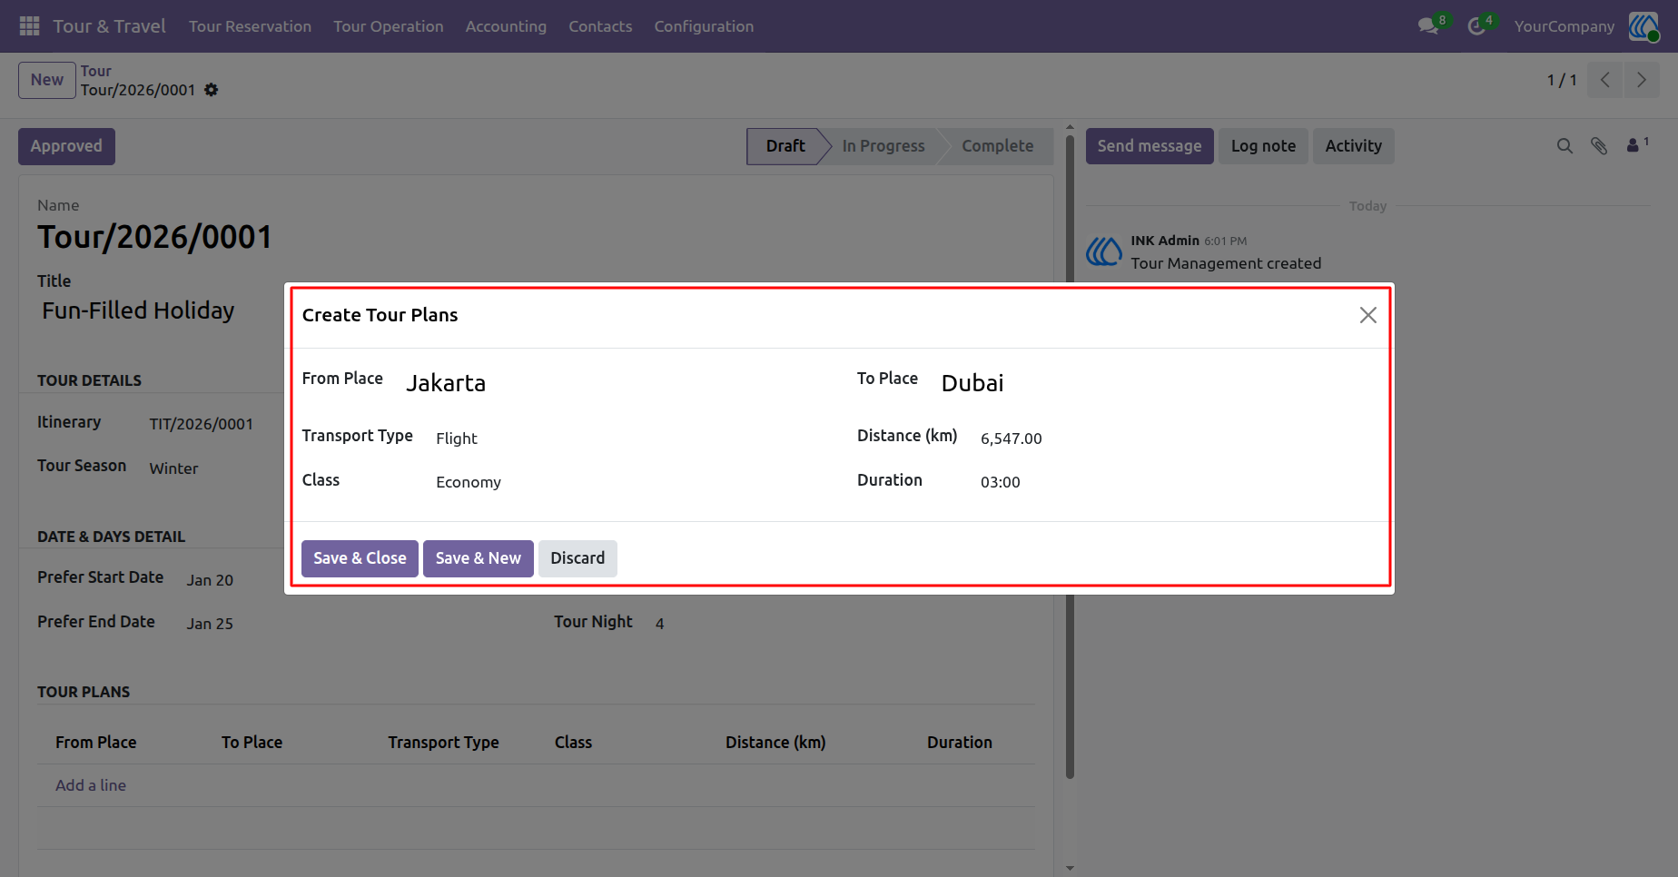Viewport: 1678px width, 877px height.
Task: Click the Tour breadcrumb link
Action: coord(95,71)
